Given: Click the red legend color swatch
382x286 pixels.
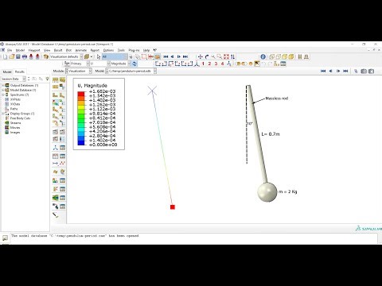Looking at the screenshot, I should (x=81, y=94).
